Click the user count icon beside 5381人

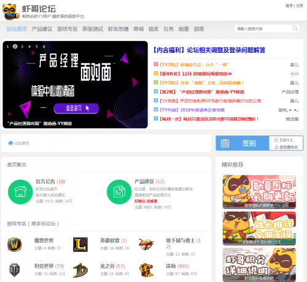(276, 140)
